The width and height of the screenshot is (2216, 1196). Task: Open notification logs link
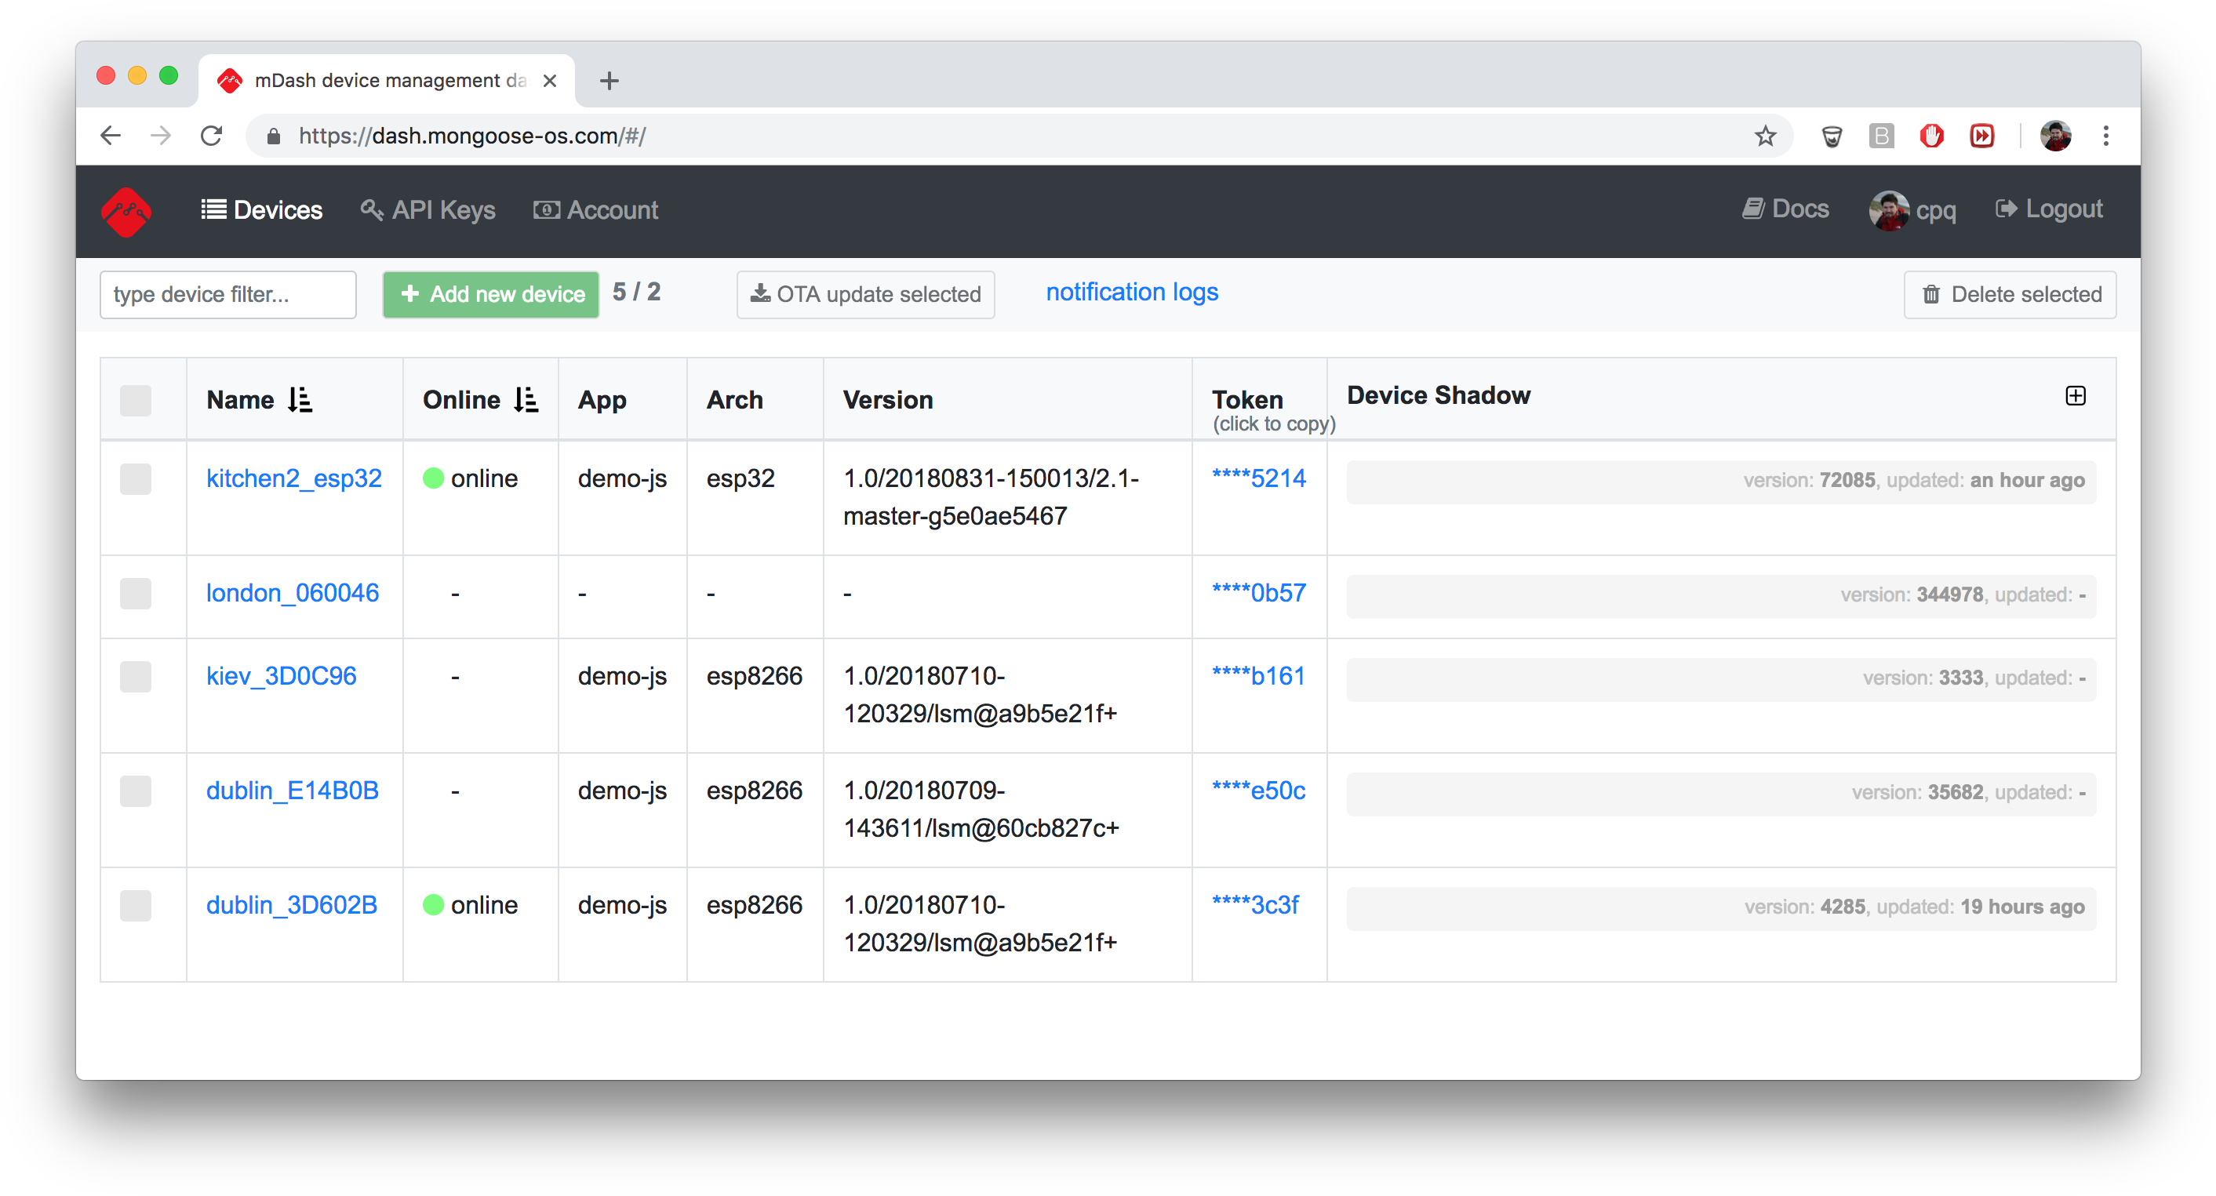[x=1131, y=293]
